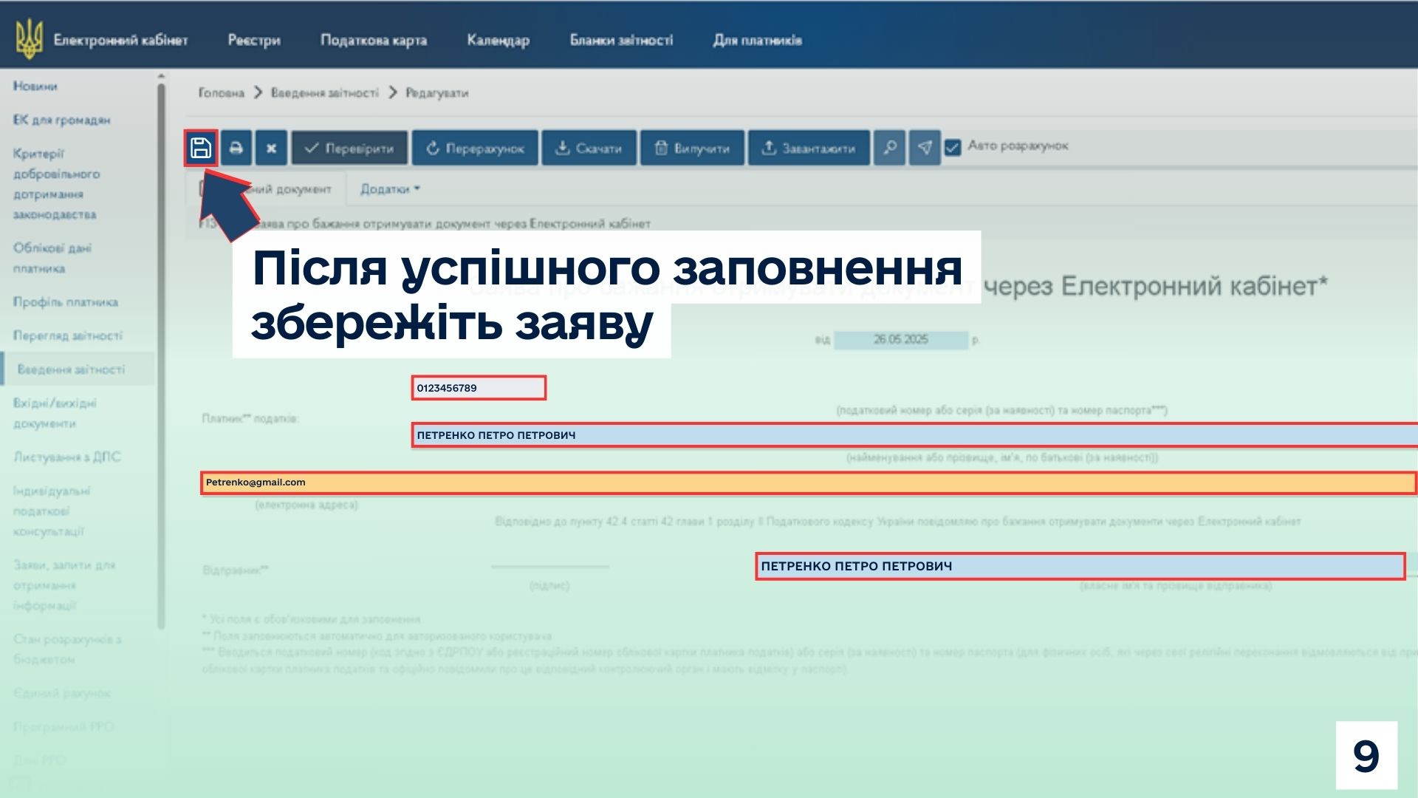Image resolution: width=1418 pixels, height=798 pixels.
Task: Click the Головна breadcrumb link
Action: [221, 93]
